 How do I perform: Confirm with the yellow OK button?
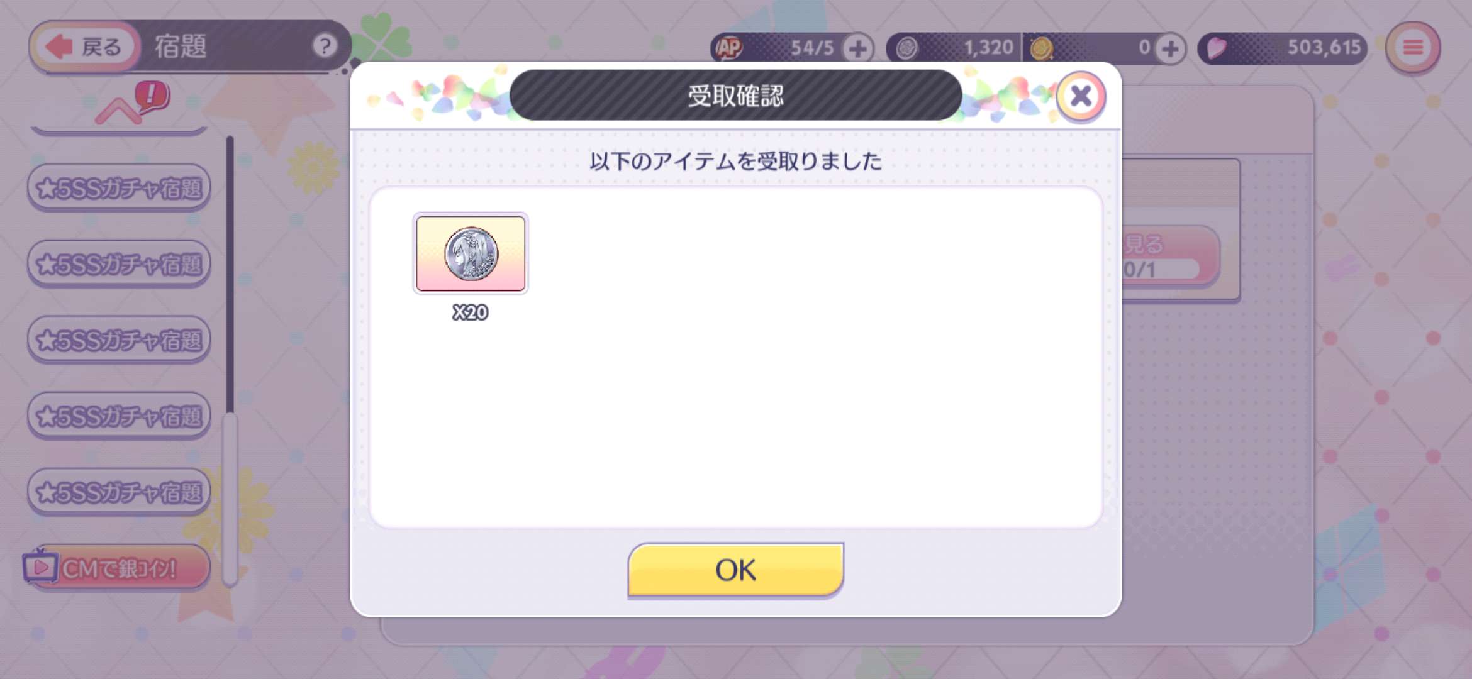735,570
